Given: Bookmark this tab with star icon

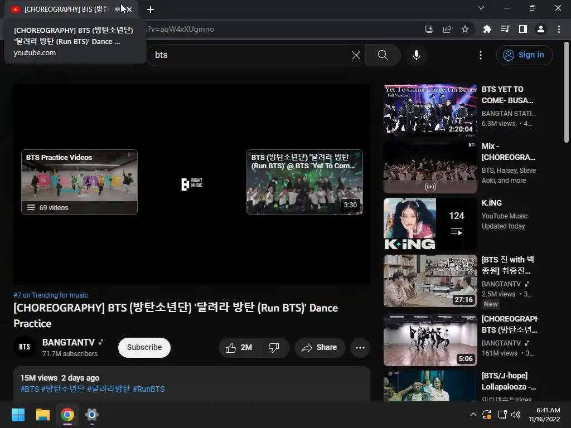Looking at the screenshot, I should click(x=465, y=30).
